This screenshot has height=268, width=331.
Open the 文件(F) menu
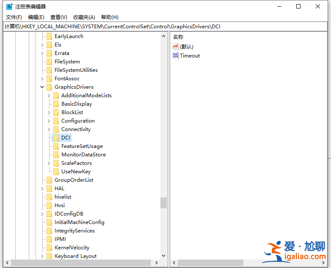(14, 17)
